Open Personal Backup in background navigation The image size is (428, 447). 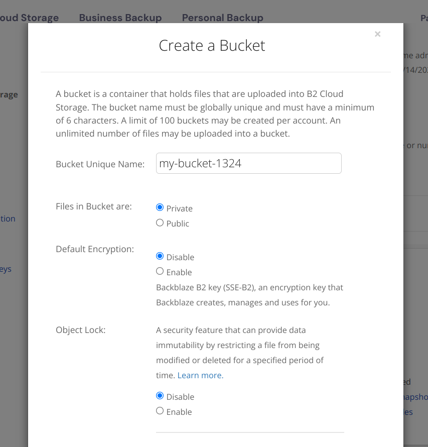223,18
